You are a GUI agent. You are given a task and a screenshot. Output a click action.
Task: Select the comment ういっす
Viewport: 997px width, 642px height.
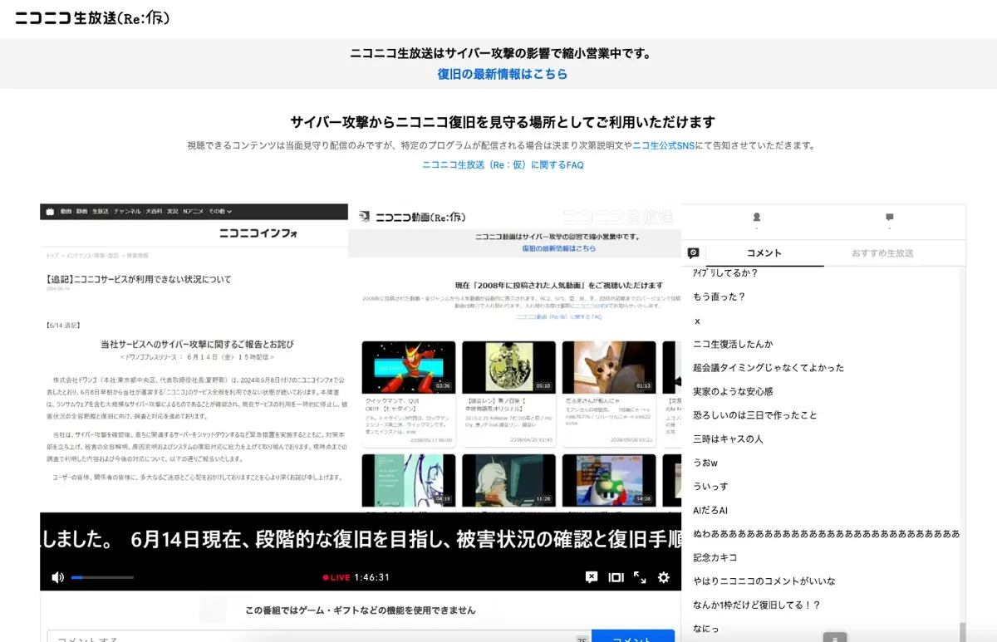pyautogui.click(x=710, y=486)
